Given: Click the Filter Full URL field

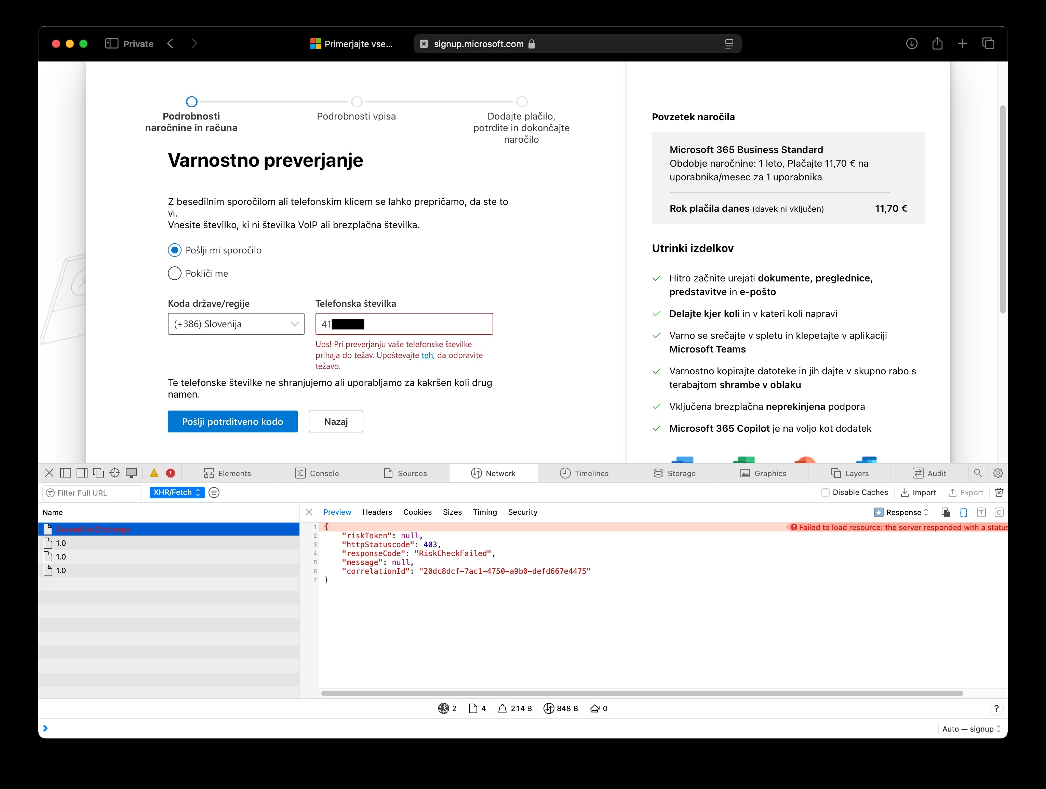Looking at the screenshot, I should (x=92, y=493).
